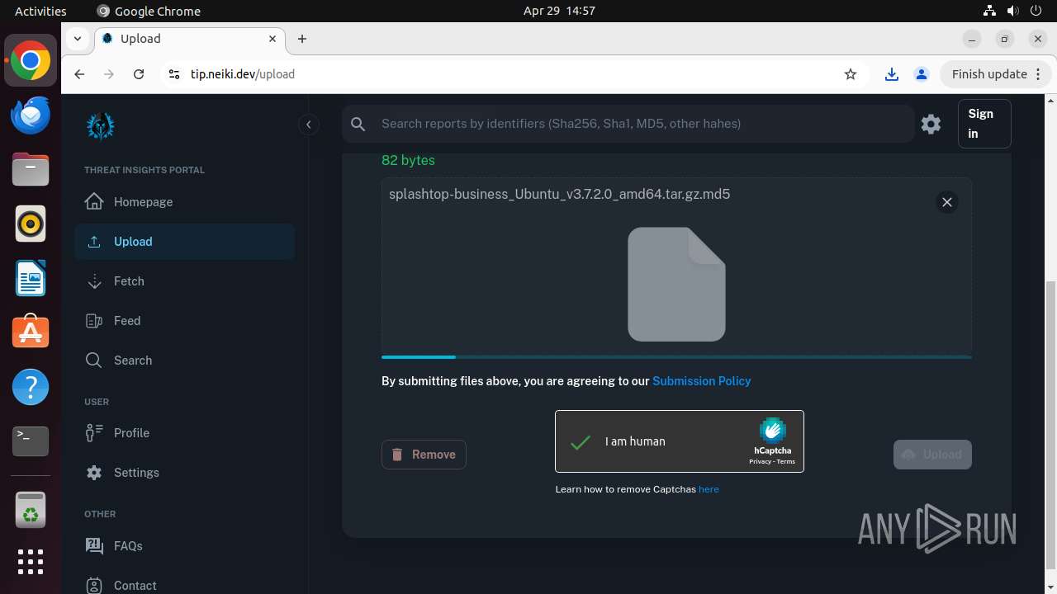Click the Sign in button
1057x594 pixels.
pyautogui.click(x=984, y=124)
